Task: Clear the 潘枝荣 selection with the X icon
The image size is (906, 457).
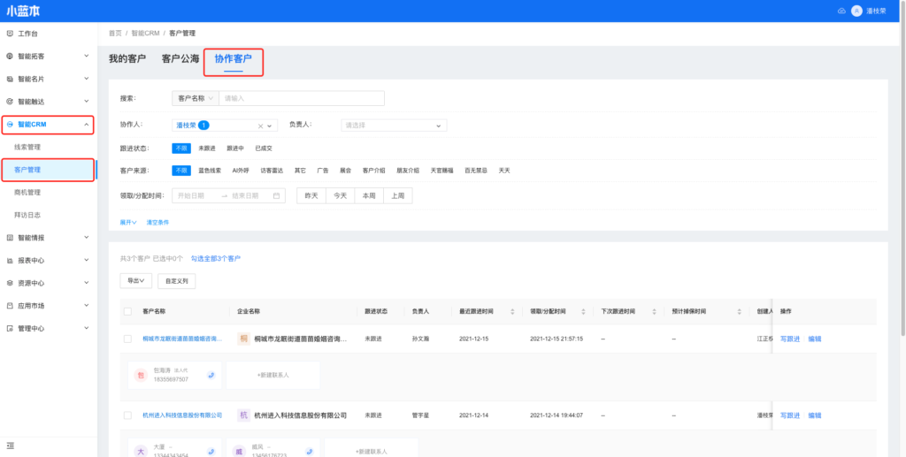Action: pos(260,126)
